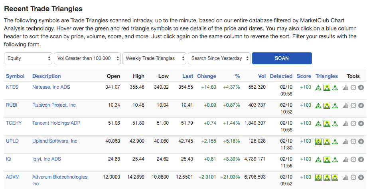369x189 pixels.
Task: Click the +21.03% change value for ADVM
Action: click(230, 177)
